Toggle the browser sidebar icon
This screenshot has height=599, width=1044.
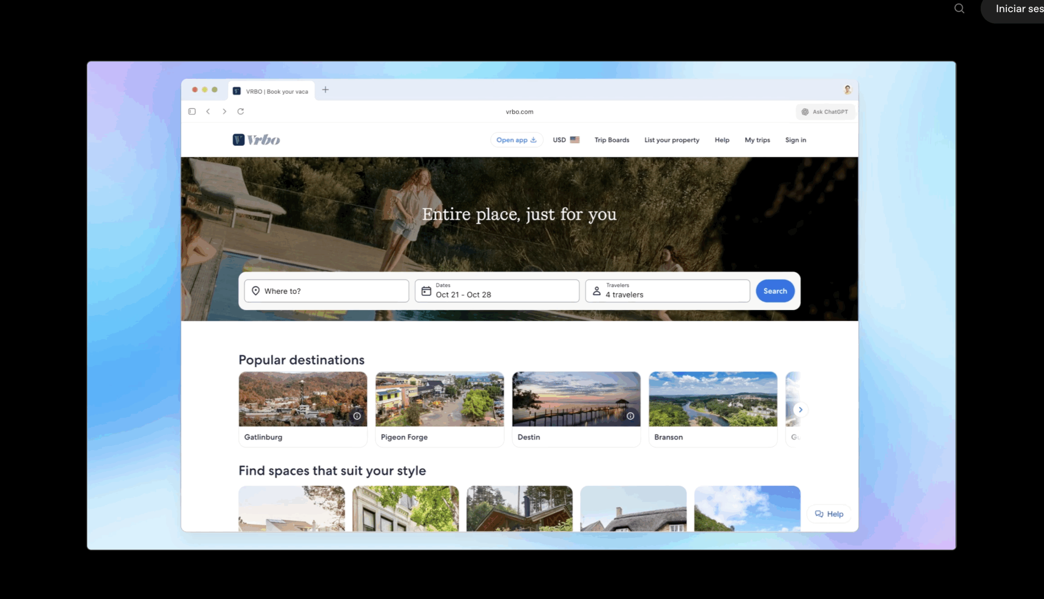click(192, 111)
